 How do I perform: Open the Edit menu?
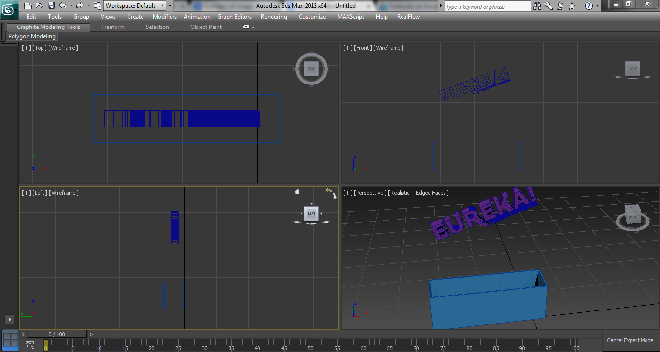point(31,17)
